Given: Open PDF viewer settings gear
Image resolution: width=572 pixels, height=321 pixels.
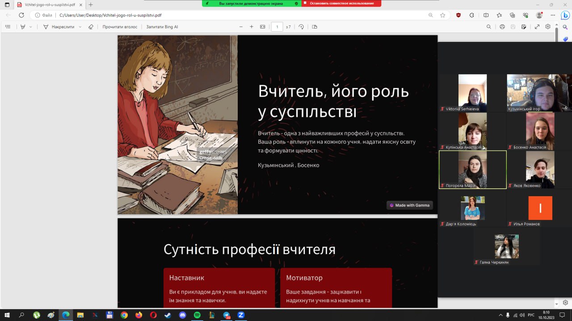Looking at the screenshot, I should pyautogui.click(x=548, y=27).
